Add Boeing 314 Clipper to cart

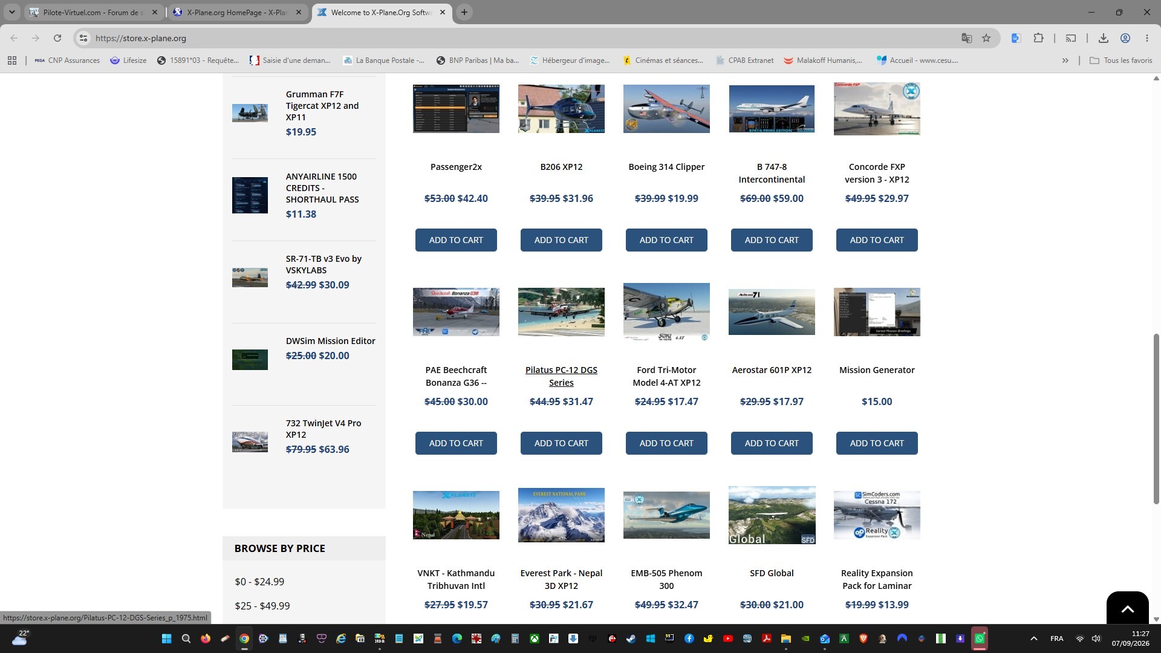pyautogui.click(x=666, y=240)
